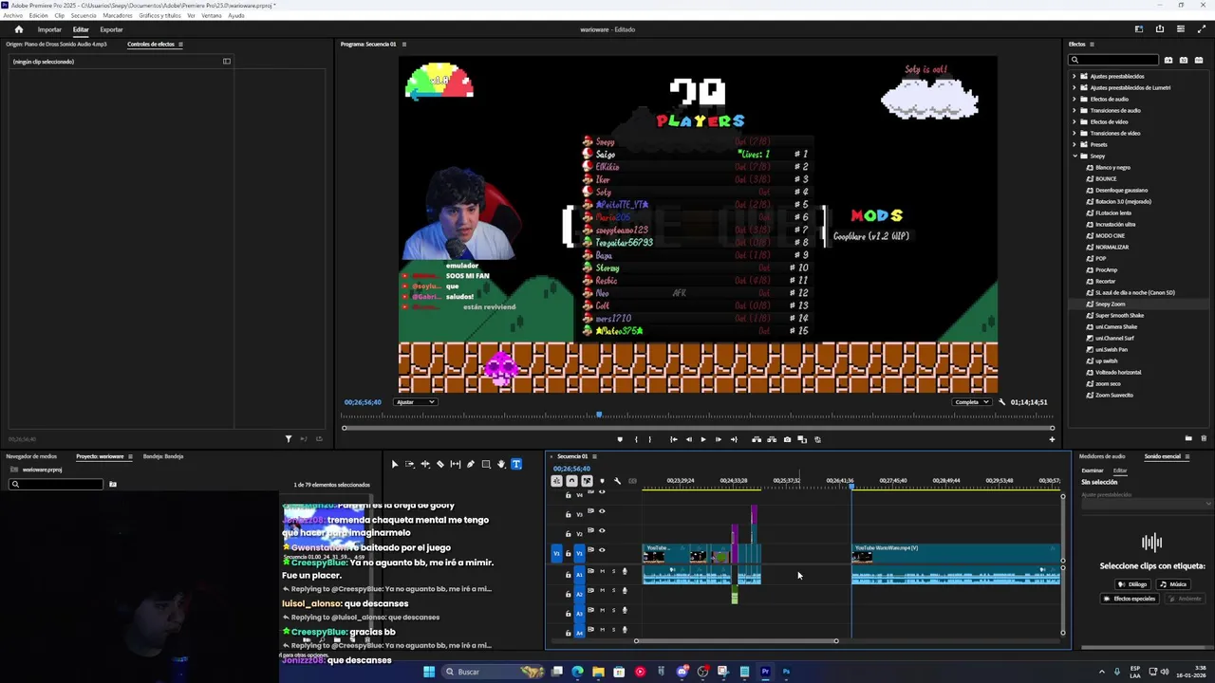Screen dimensions: 1215x683
Task: Add marker in timeline panel
Action: pyautogui.click(x=602, y=481)
